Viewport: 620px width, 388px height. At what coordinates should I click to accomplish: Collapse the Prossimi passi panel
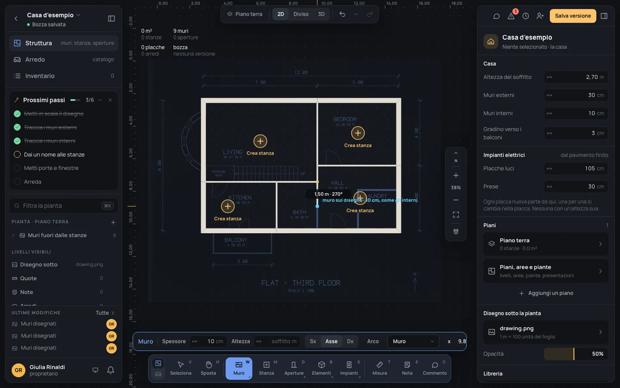click(100, 100)
